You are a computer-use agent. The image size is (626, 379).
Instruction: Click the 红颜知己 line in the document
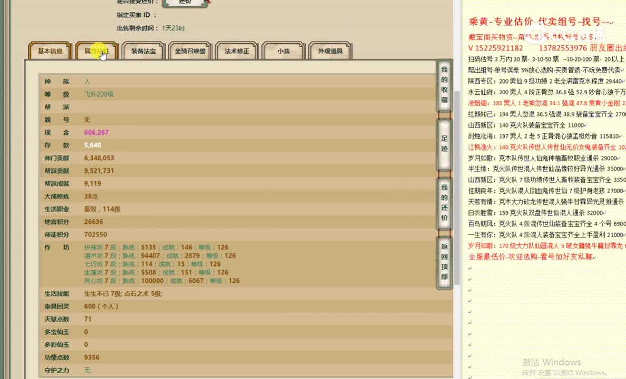(x=546, y=114)
